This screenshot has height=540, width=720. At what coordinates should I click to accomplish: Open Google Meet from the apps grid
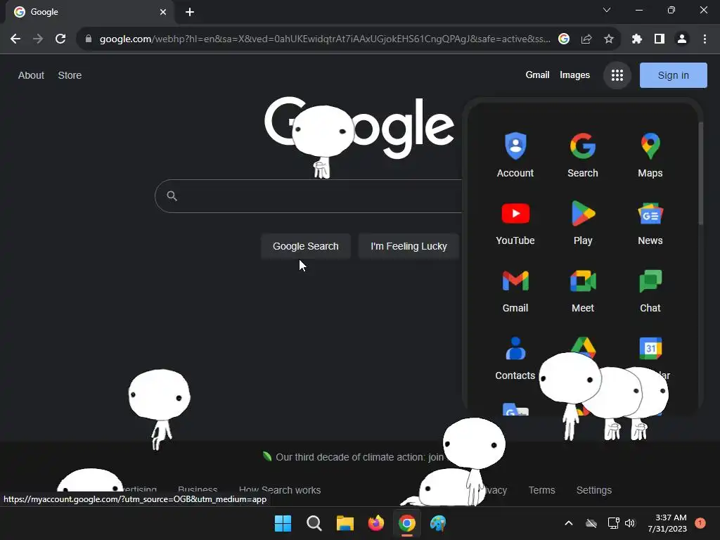point(583,290)
